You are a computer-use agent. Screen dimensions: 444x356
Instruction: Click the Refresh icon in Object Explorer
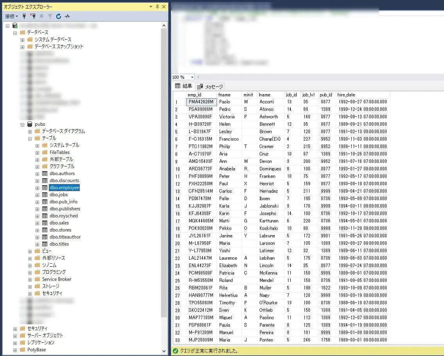[58, 16]
